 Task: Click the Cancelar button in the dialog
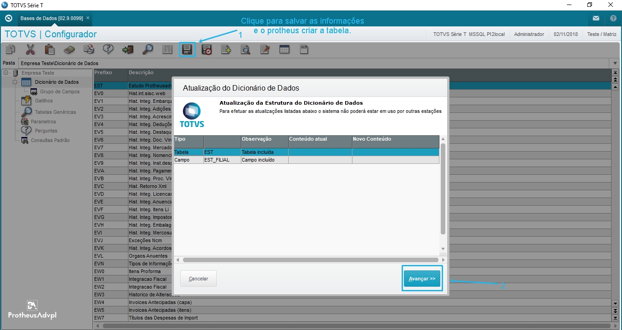(199, 279)
